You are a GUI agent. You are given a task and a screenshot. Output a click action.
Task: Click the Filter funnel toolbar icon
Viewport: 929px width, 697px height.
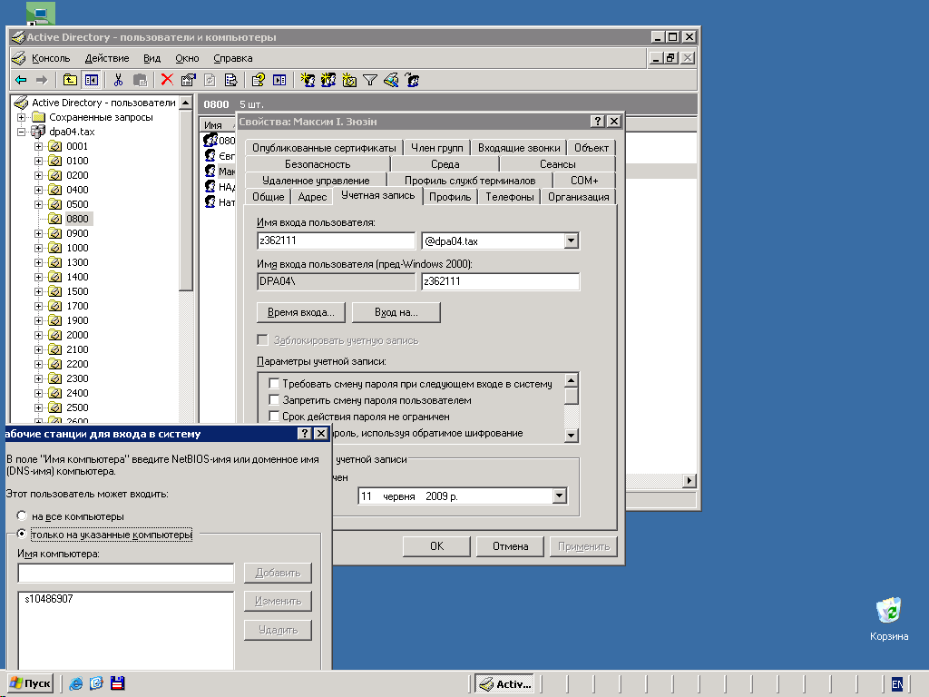[370, 80]
